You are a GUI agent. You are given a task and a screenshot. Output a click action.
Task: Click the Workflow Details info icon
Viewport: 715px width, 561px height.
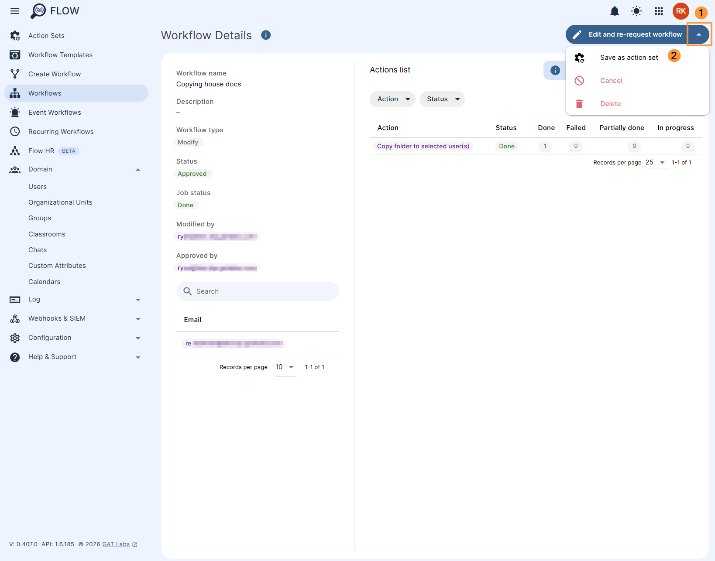[x=266, y=35]
